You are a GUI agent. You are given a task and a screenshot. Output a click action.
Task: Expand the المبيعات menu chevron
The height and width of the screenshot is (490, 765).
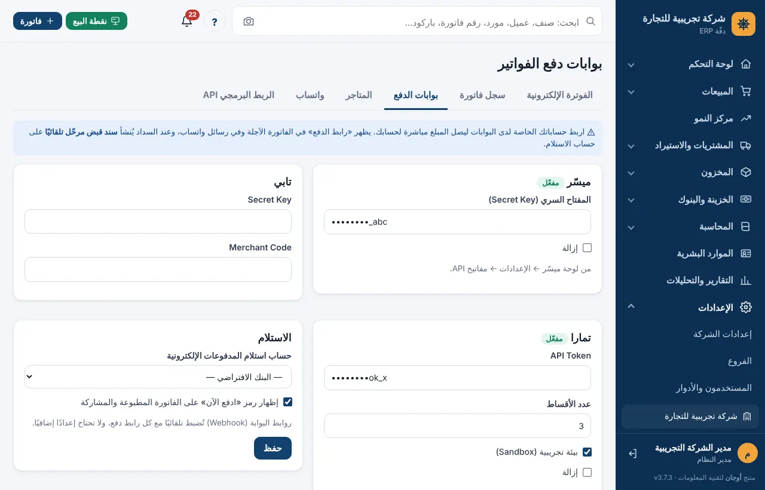[631, 92]
